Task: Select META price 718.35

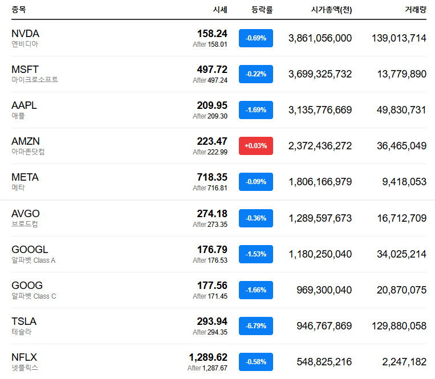Action: point(212,177)
